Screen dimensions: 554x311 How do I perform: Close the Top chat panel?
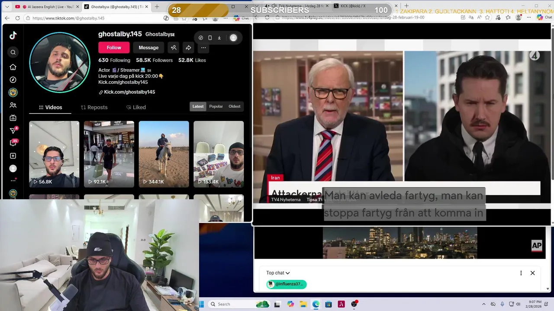(x=533, y=273)
